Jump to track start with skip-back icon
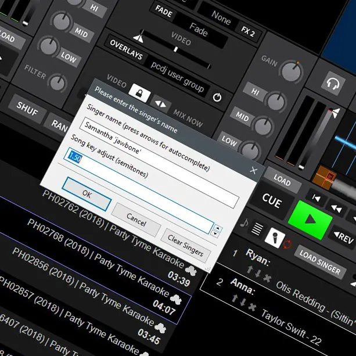This screenshot has height=356, width=356. pos(317,198)
